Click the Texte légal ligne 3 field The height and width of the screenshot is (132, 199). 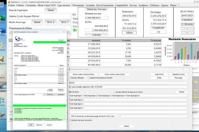(128, 104)
